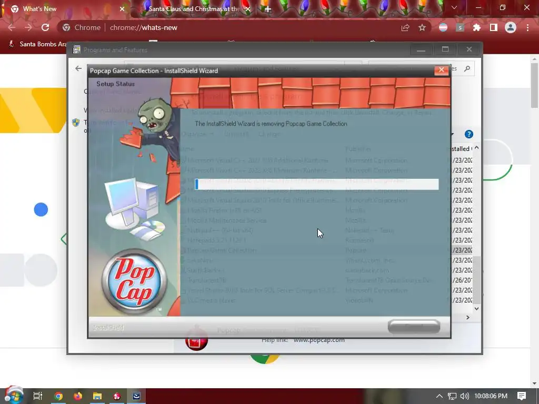539x404 pixels.
Task: Click the Programs and Features search icon
Action: (467, 69)
